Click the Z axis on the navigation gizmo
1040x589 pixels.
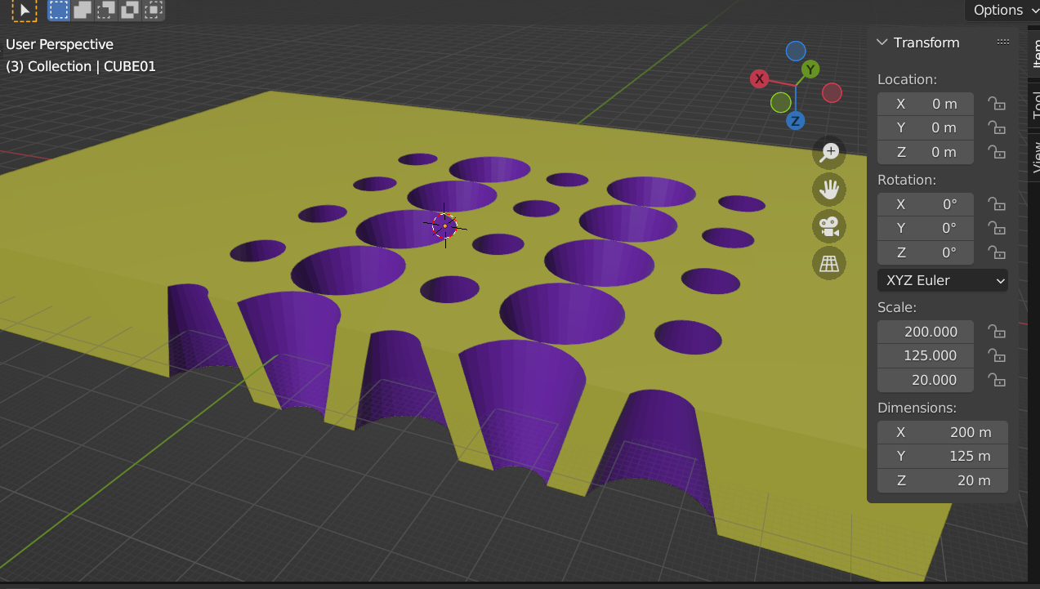tap(795, 120)
